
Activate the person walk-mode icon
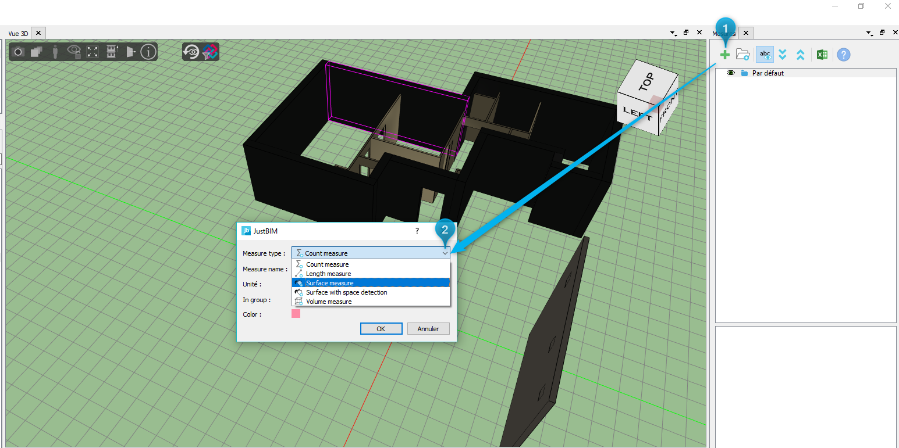[x=55, y=52]
